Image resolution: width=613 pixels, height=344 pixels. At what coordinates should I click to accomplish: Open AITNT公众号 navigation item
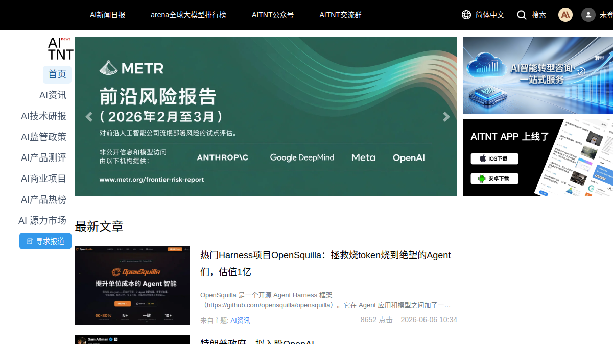coord(273,15)
